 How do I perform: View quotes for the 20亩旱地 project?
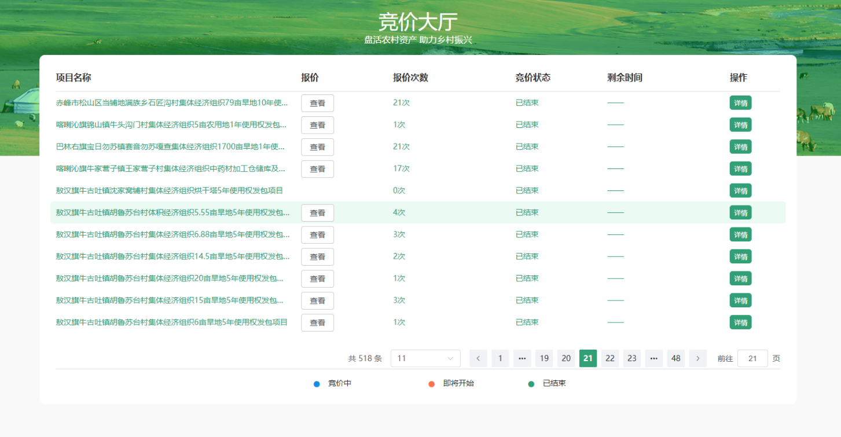coord(317,279)
